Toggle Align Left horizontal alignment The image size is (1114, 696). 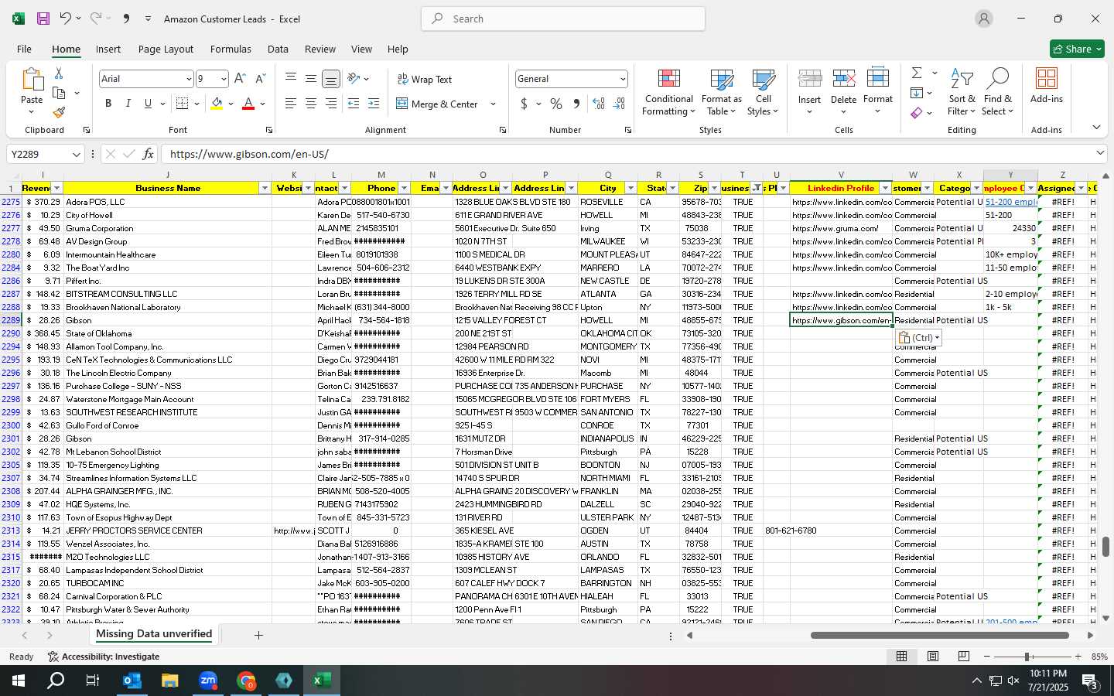pyautogui.click(x=291, y=104)
